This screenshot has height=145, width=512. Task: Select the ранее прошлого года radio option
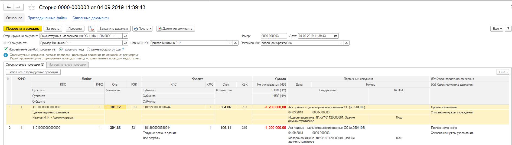click(89, 49)
